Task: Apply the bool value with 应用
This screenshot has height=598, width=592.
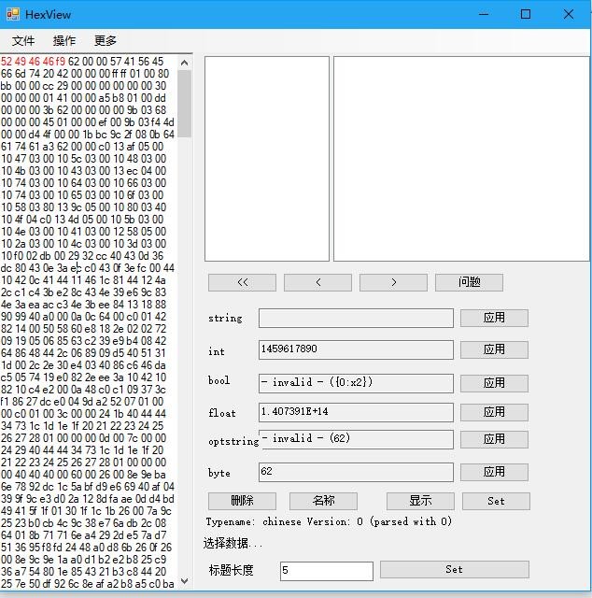Action: [x=494, y=383]
